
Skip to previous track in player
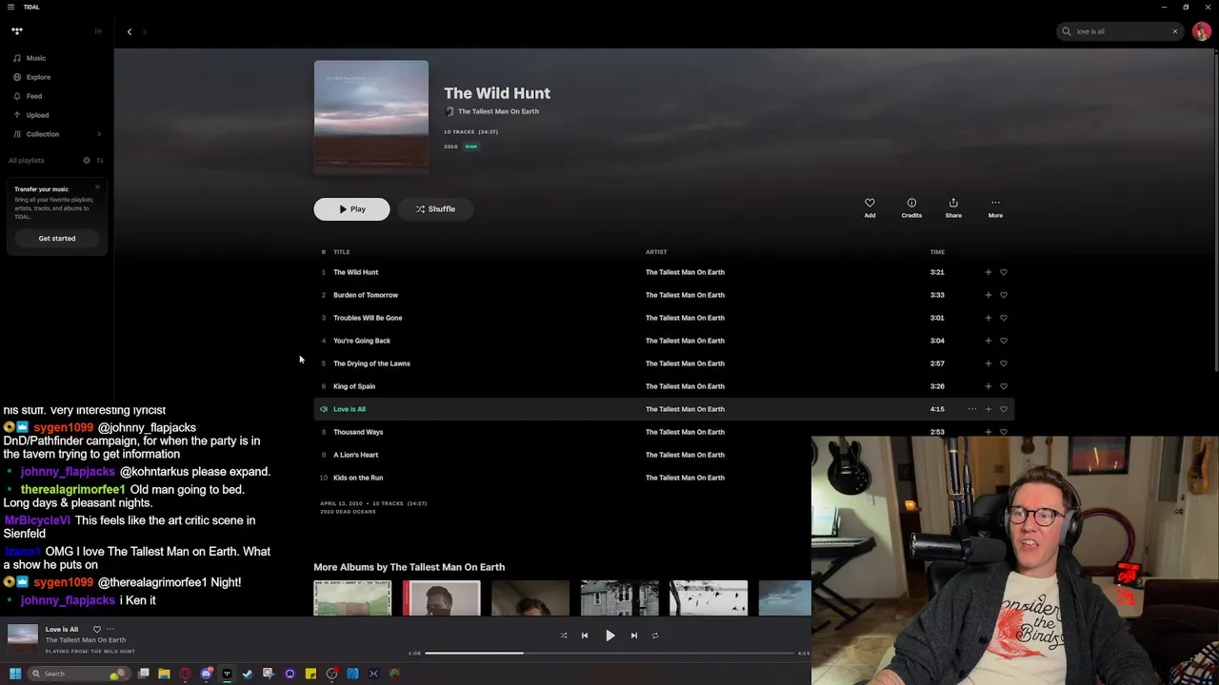coord(585,636)
